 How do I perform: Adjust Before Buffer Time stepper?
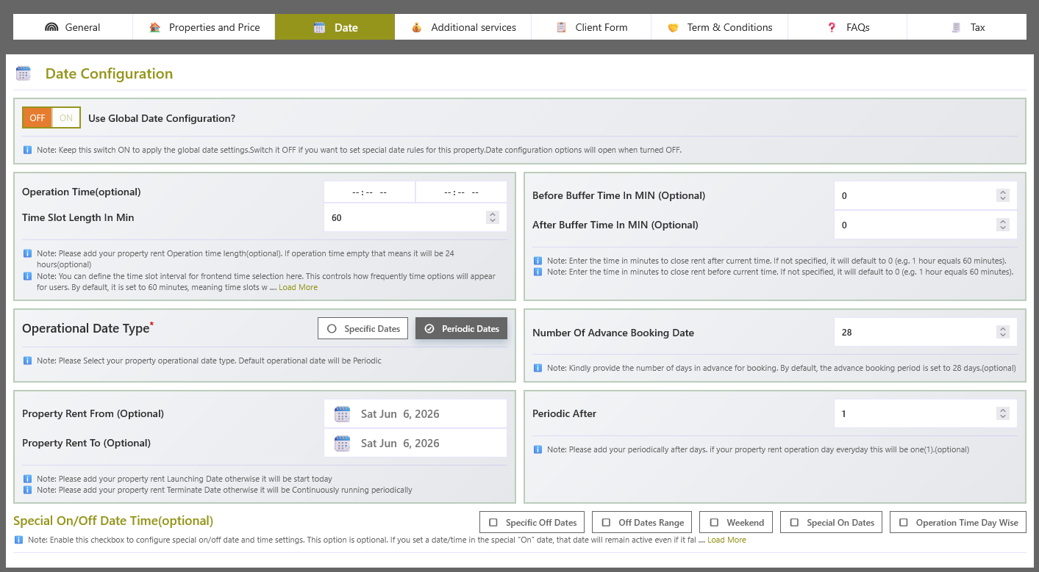coord(1003,195)
